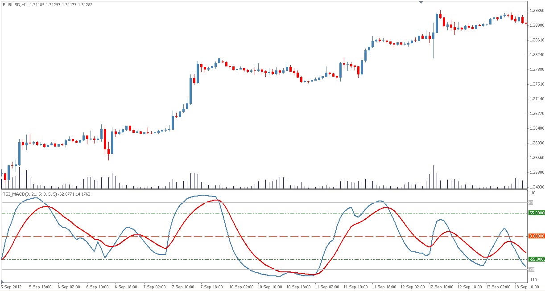Click the 10 Sep 02:00 time label
545x291 pixels.
click(x=241, y=287)
